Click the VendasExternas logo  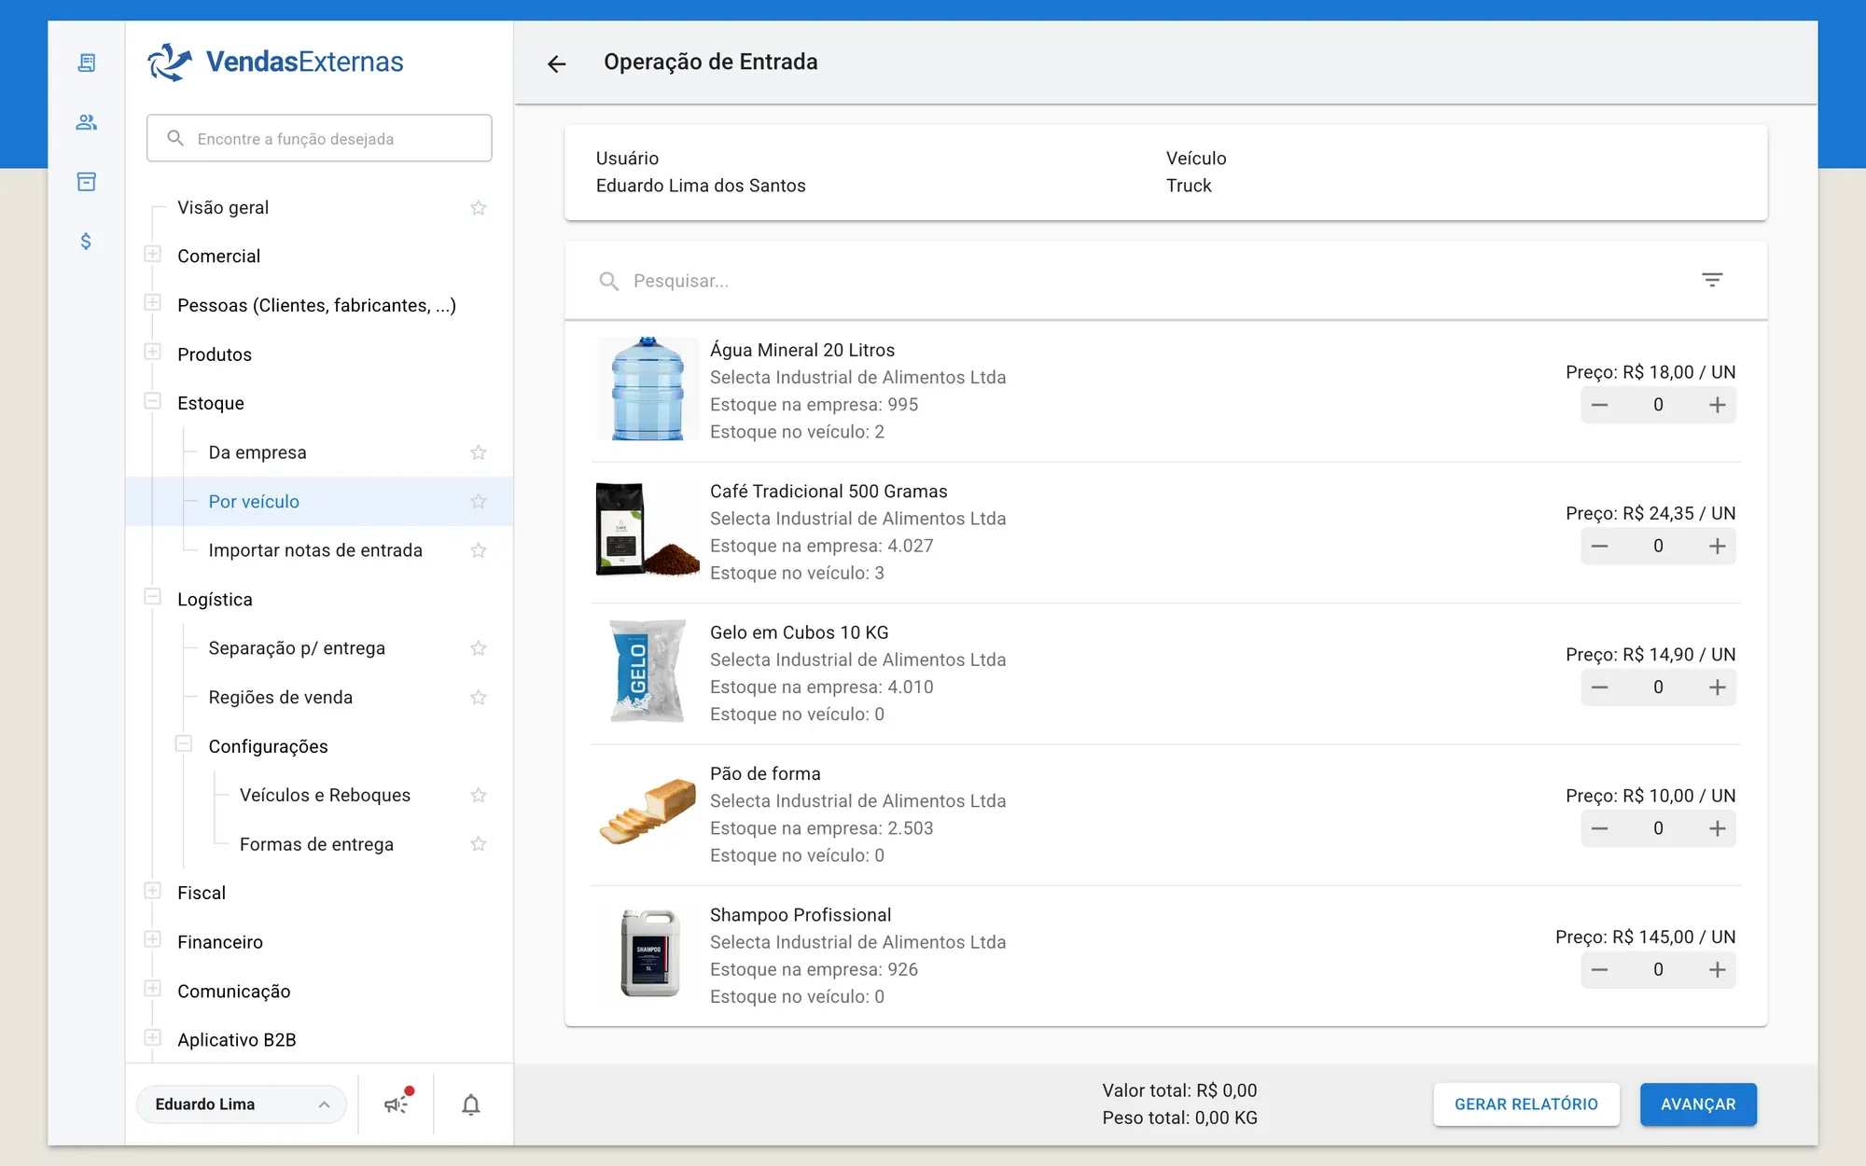(275, 62)
